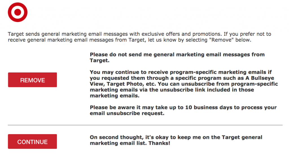
Task: Click the word "Target." under the first bold line
Action: coord(100,61)
